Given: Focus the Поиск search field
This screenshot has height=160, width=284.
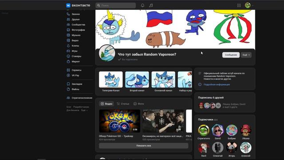Looking at the screenshot, I should coord(115,5).
